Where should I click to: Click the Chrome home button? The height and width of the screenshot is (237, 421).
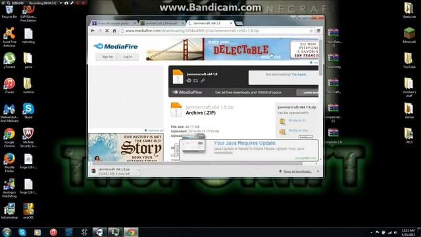click(x=114, y=31)
